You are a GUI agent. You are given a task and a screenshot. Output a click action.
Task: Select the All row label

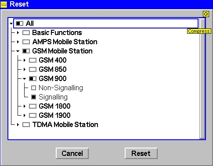click(30, 23)
